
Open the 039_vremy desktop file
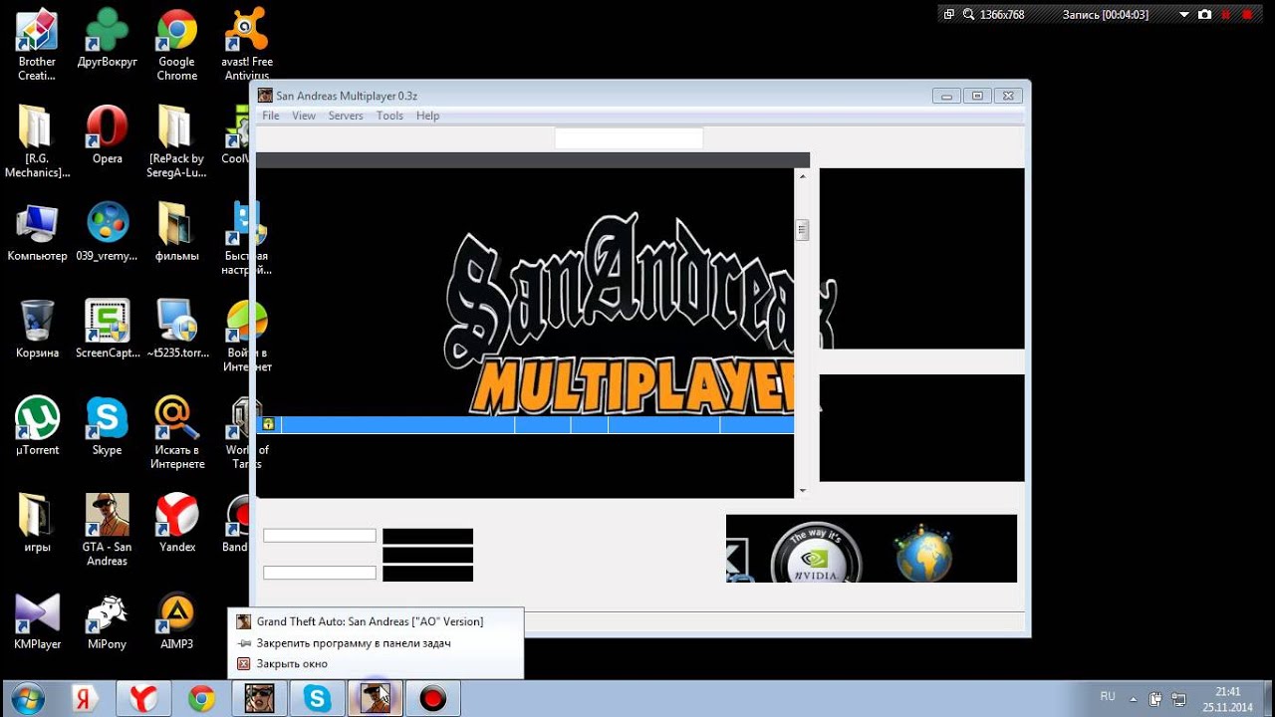[107, 232]
